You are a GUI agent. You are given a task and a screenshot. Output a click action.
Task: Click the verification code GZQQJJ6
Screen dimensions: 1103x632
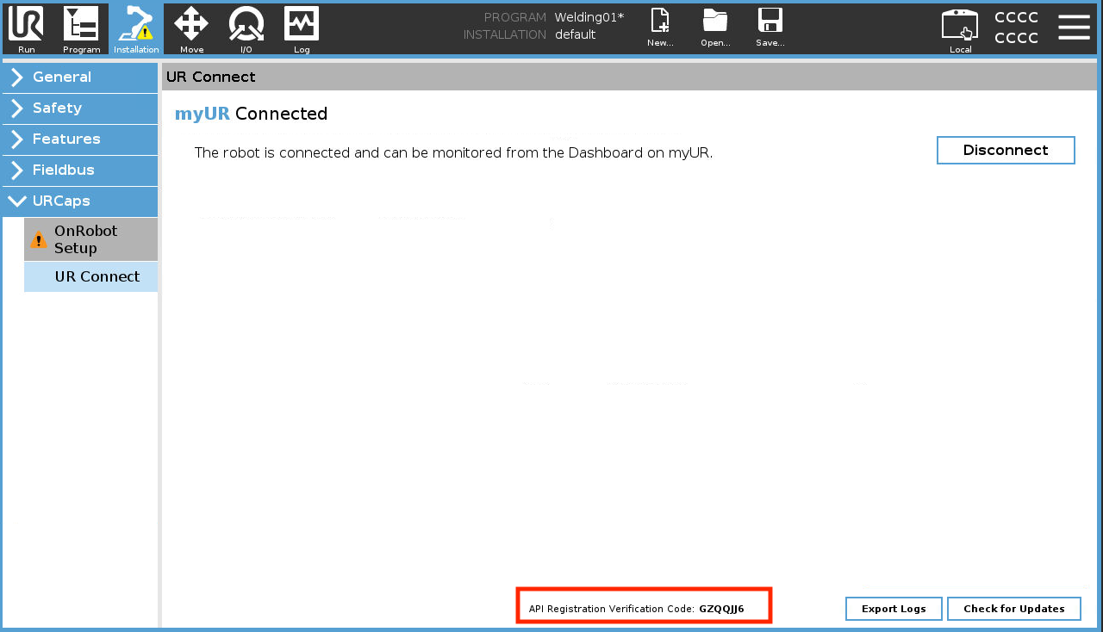721,609
